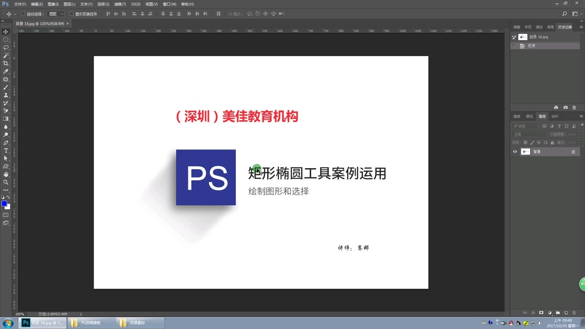The image size is (585, 329).
Task: Select the Eraser tool
Action: click(x=6, y=111)
